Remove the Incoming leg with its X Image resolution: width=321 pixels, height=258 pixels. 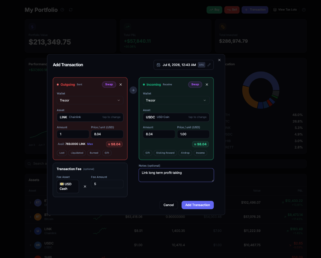tap(207, 84)
